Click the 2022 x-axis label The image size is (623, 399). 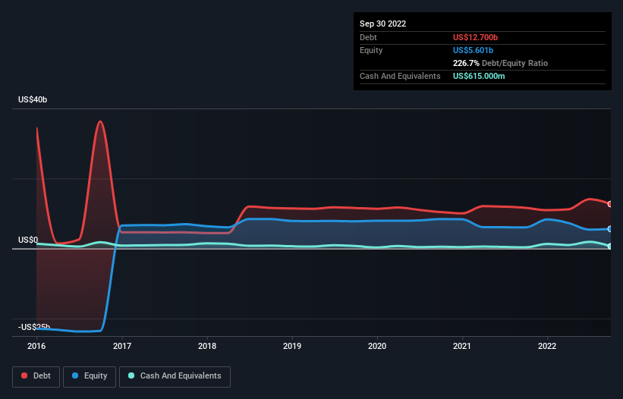pos(547,346)
